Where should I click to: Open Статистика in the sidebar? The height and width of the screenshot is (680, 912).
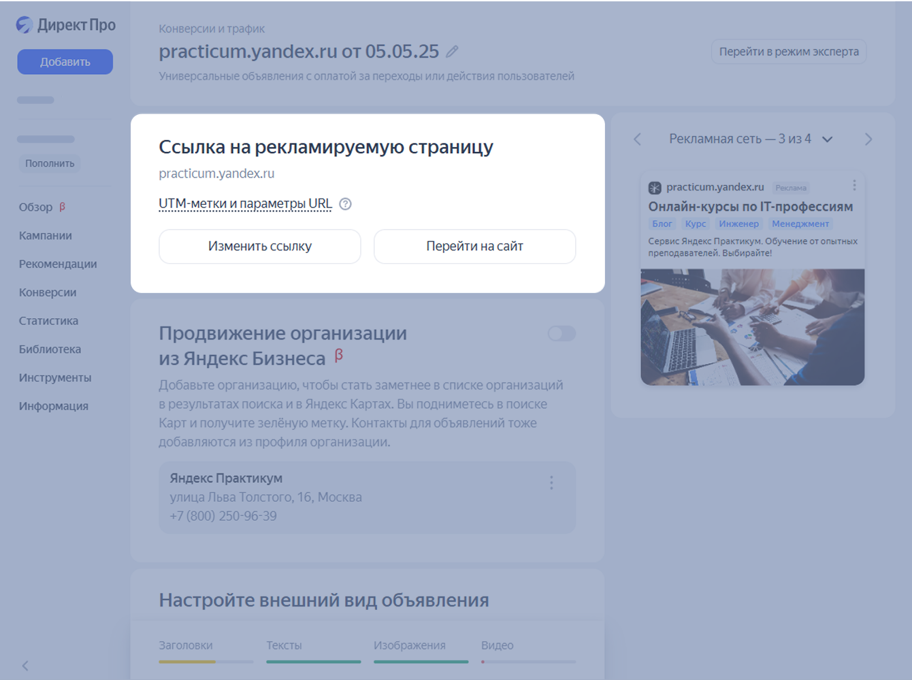point(48,321)
